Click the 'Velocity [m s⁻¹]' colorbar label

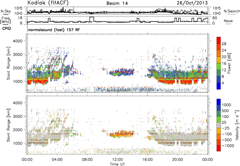pos(237,125)
